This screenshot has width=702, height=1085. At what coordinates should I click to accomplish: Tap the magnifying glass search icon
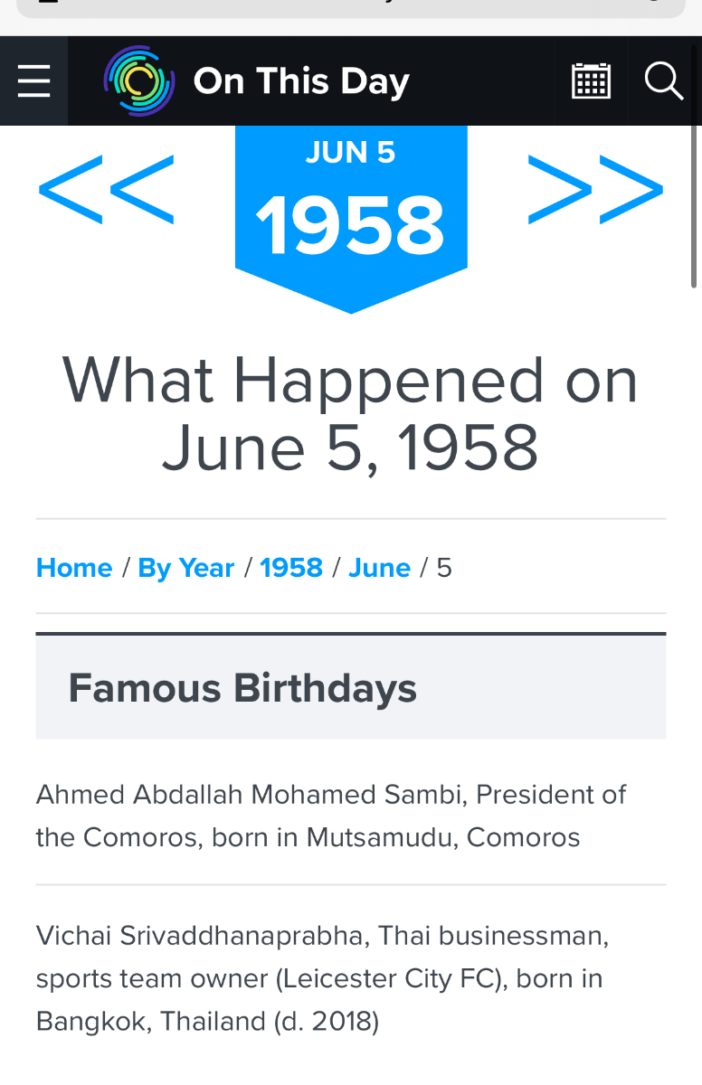coord(664,81)
